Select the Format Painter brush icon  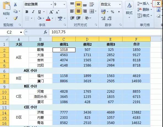pos(16,18)
